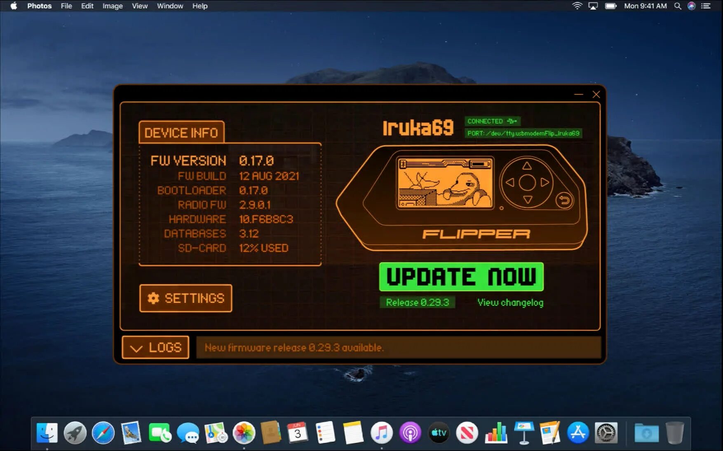Image resolution: width=723 pixels, height=451 pixels.
Task: Open Notes from the Dock
Action: pos(353,433)
